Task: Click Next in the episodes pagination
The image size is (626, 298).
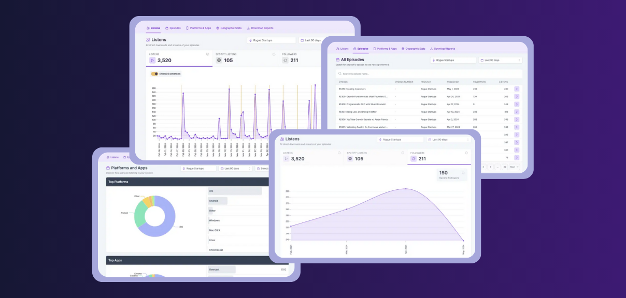Action: tap(514, 167)
